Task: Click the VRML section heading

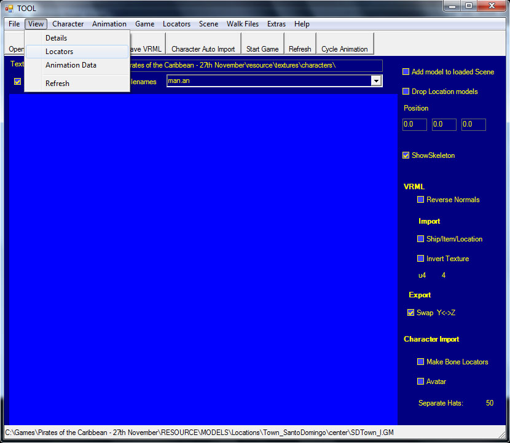Action: click(414, 186)
